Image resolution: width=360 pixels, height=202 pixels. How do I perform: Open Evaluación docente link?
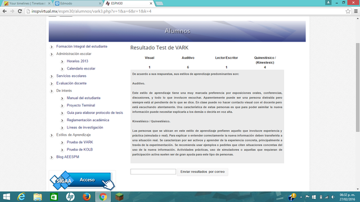pyautogui.click(x=71, y=83)
